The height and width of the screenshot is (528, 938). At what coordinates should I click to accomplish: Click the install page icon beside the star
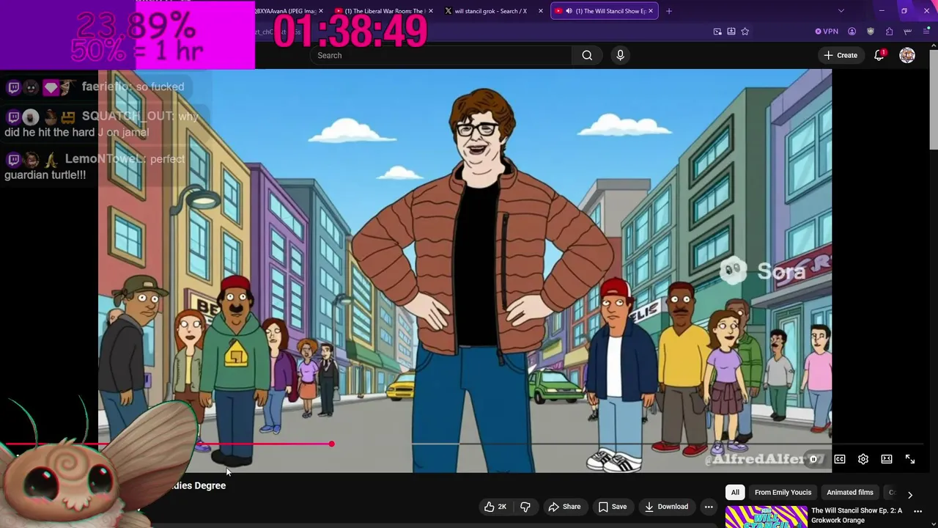click(731, 32)
